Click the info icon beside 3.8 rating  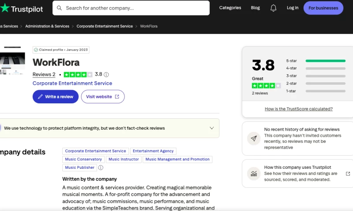(106, 74)
